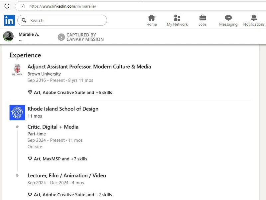266x200 pixels.
Task: Open Notifications bell icon
Action: tap(254, 18)
